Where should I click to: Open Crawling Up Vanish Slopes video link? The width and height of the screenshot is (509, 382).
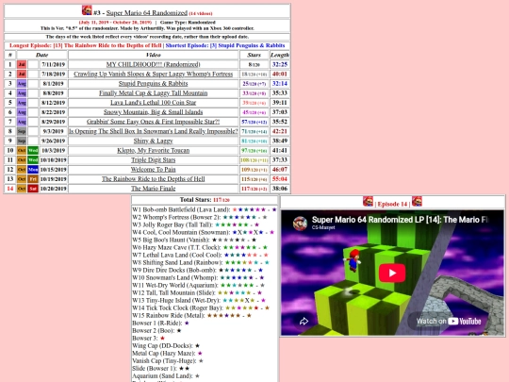click(x=154, y=75)
